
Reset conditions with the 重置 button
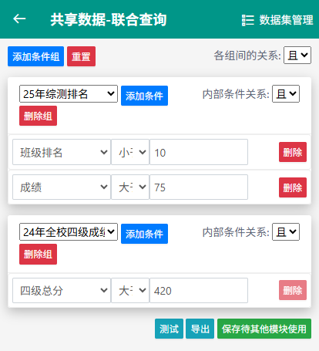click(x=81, y=56)
